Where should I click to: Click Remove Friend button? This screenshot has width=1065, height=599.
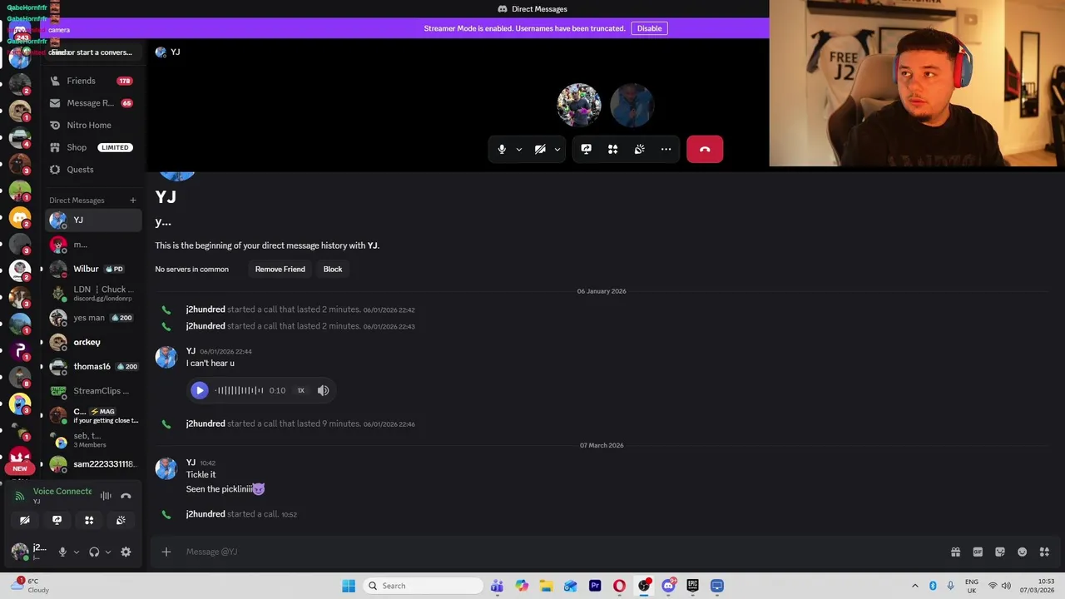(x=280, y=269)
